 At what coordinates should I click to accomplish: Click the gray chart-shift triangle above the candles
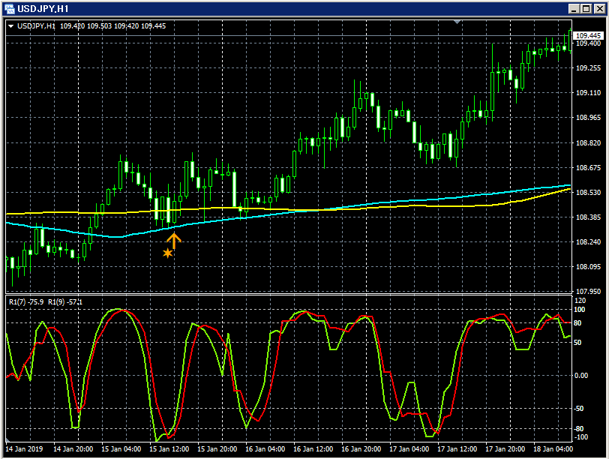coord(457,21)
